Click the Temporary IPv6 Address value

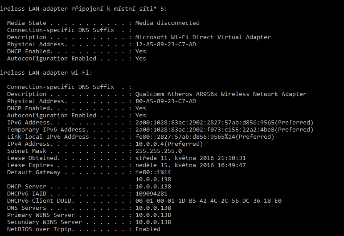click(x=224, y=130)
